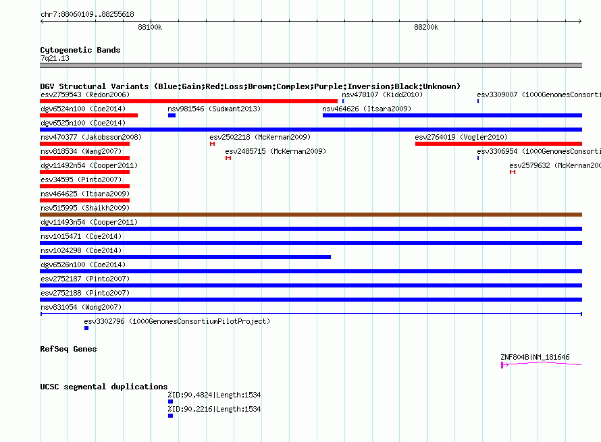The width and height of the screenshot is (601, 442).
Task: Open the esv34595 (Pinto2007) loss bar
Action: tap(84, 186)
